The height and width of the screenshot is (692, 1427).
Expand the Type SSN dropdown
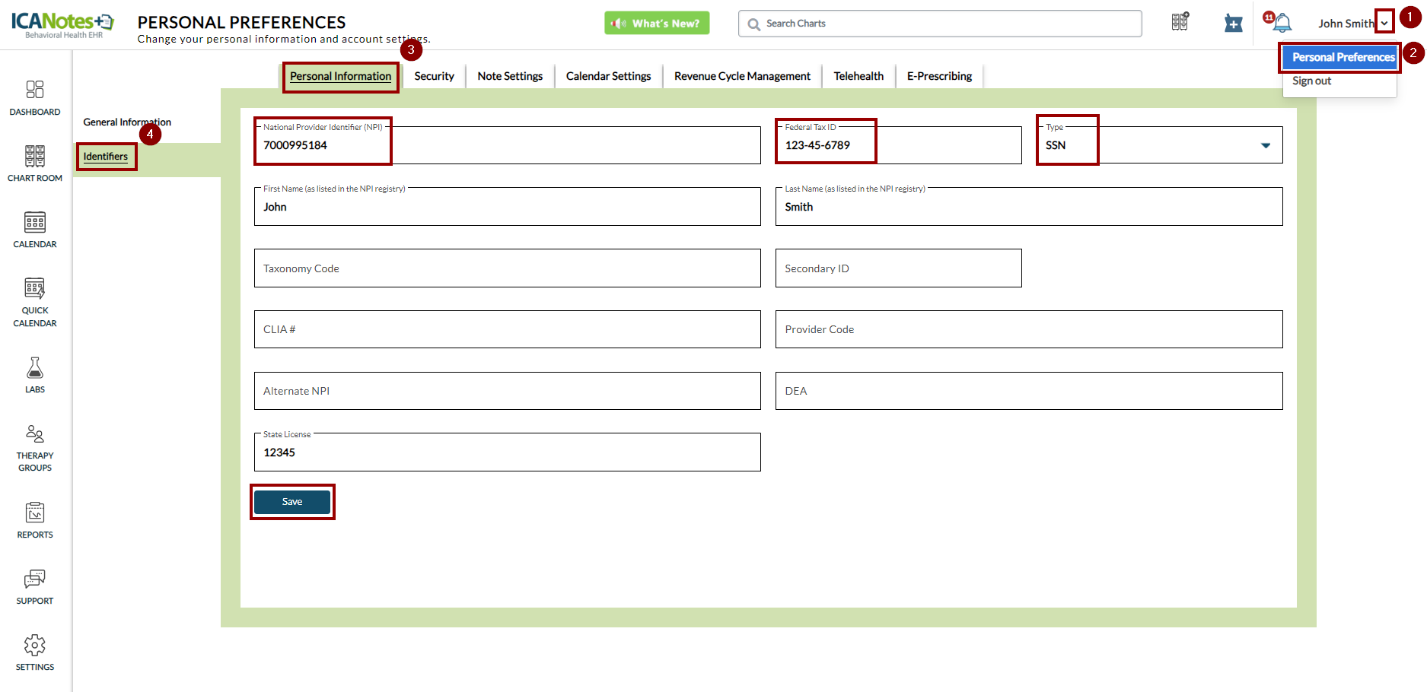1265,145
